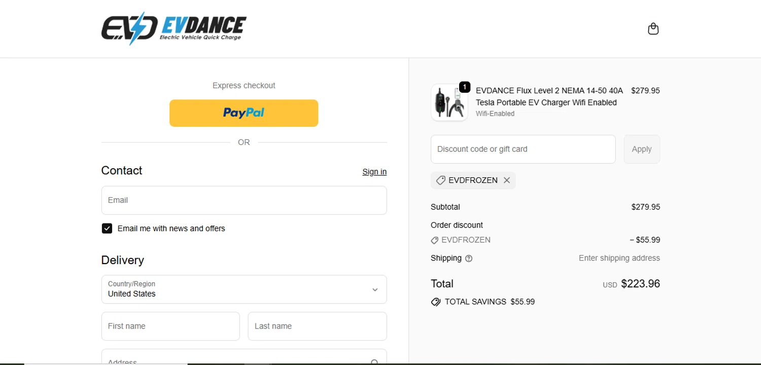The image size is (761, 365).
Task: Click the Subtotal amount $279.95
Action: 645,207
